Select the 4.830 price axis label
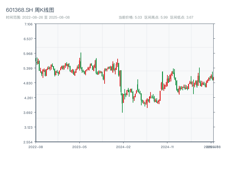Image resolution: width=237 pixels, height=177 pixels. [28, 83]
